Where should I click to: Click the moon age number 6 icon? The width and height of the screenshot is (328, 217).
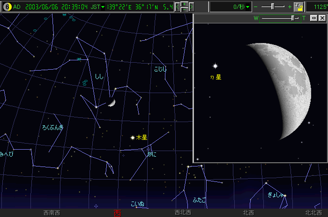click(x=7, y=7)
